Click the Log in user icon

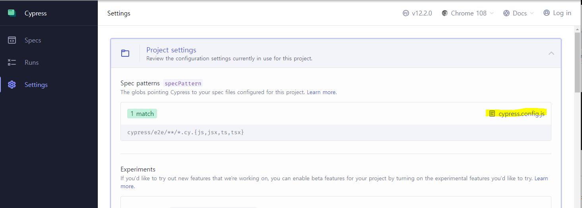tap(547, 13)
